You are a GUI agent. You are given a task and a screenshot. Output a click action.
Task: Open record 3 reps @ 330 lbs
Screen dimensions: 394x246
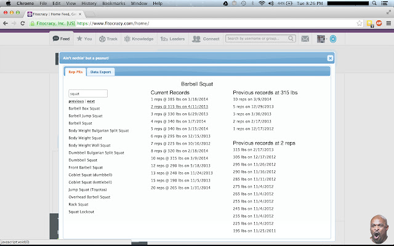(179, 114)
